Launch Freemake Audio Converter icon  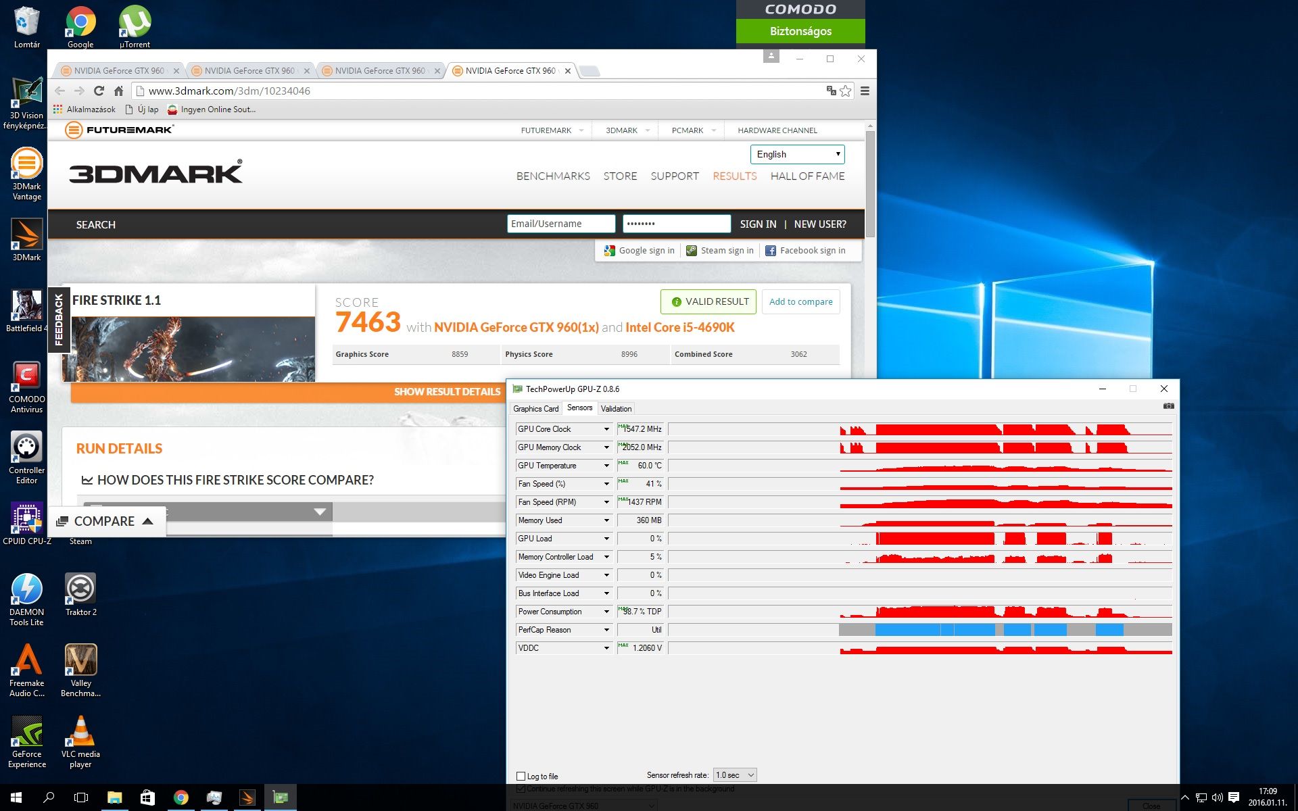pos(27,670)
